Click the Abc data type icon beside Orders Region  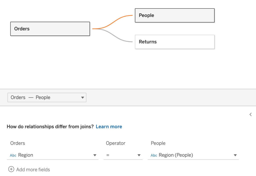tap(13, 155)
